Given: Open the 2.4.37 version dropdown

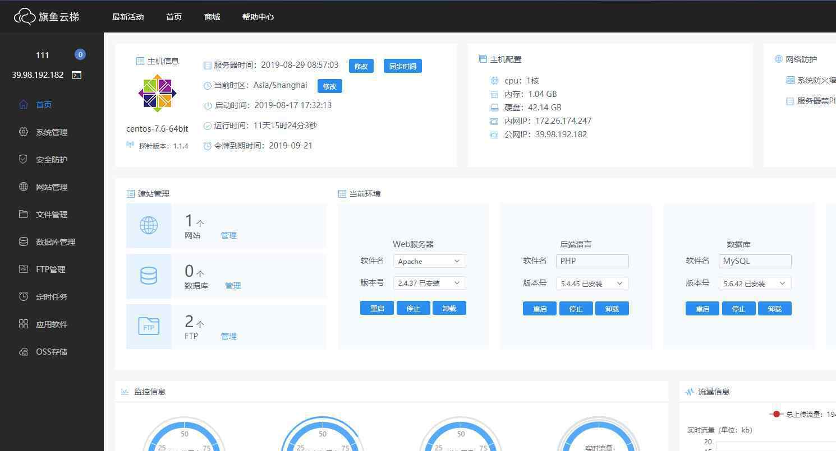Looking at the screenshot, I should point(430,283).
